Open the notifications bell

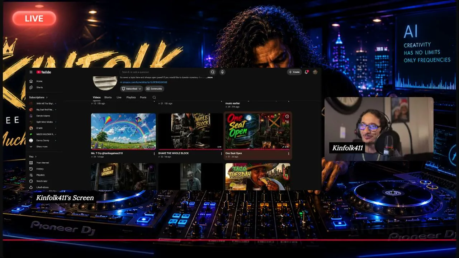coord(306,72)
